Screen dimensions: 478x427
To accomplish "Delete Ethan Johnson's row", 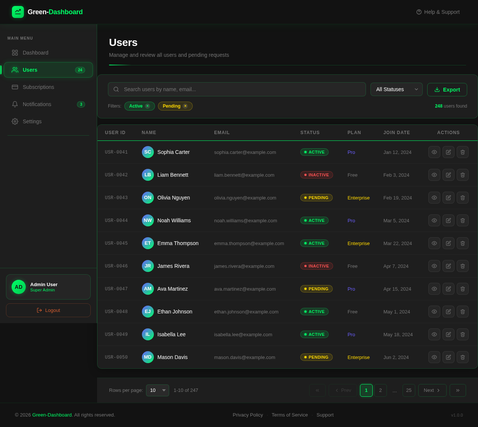I will [463, 312].
